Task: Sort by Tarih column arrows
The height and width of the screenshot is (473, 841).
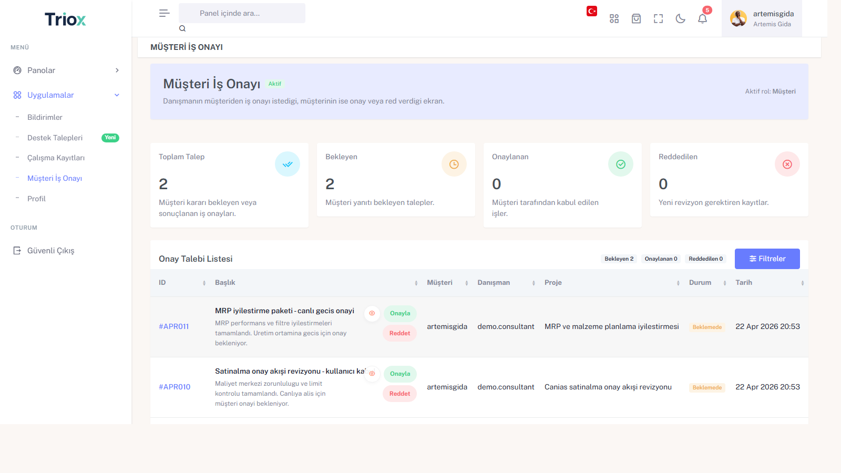Action: tap(803, 283)
